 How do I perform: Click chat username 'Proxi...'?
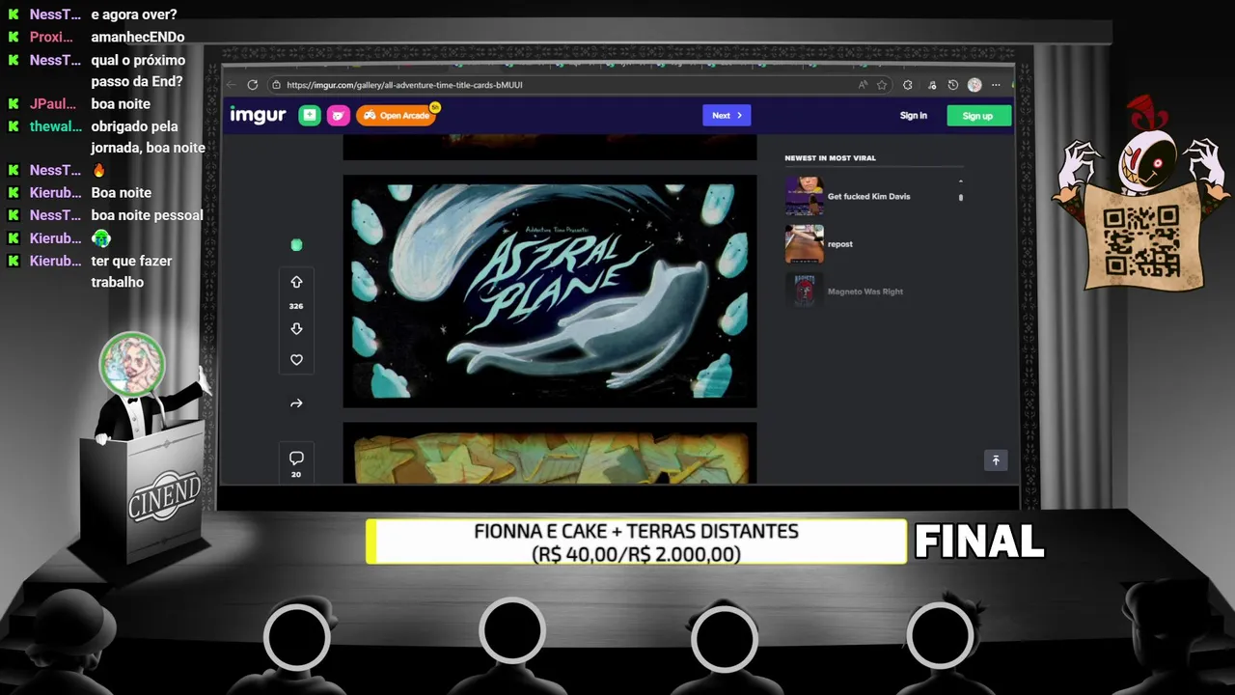(51, 37)
